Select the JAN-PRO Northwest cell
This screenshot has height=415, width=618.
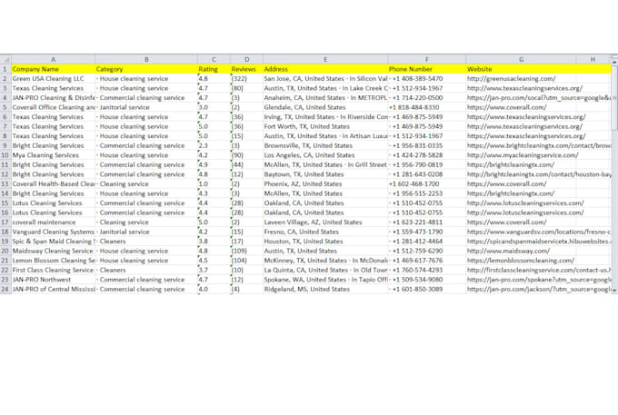pyautogui.click(x=54, y=280)
